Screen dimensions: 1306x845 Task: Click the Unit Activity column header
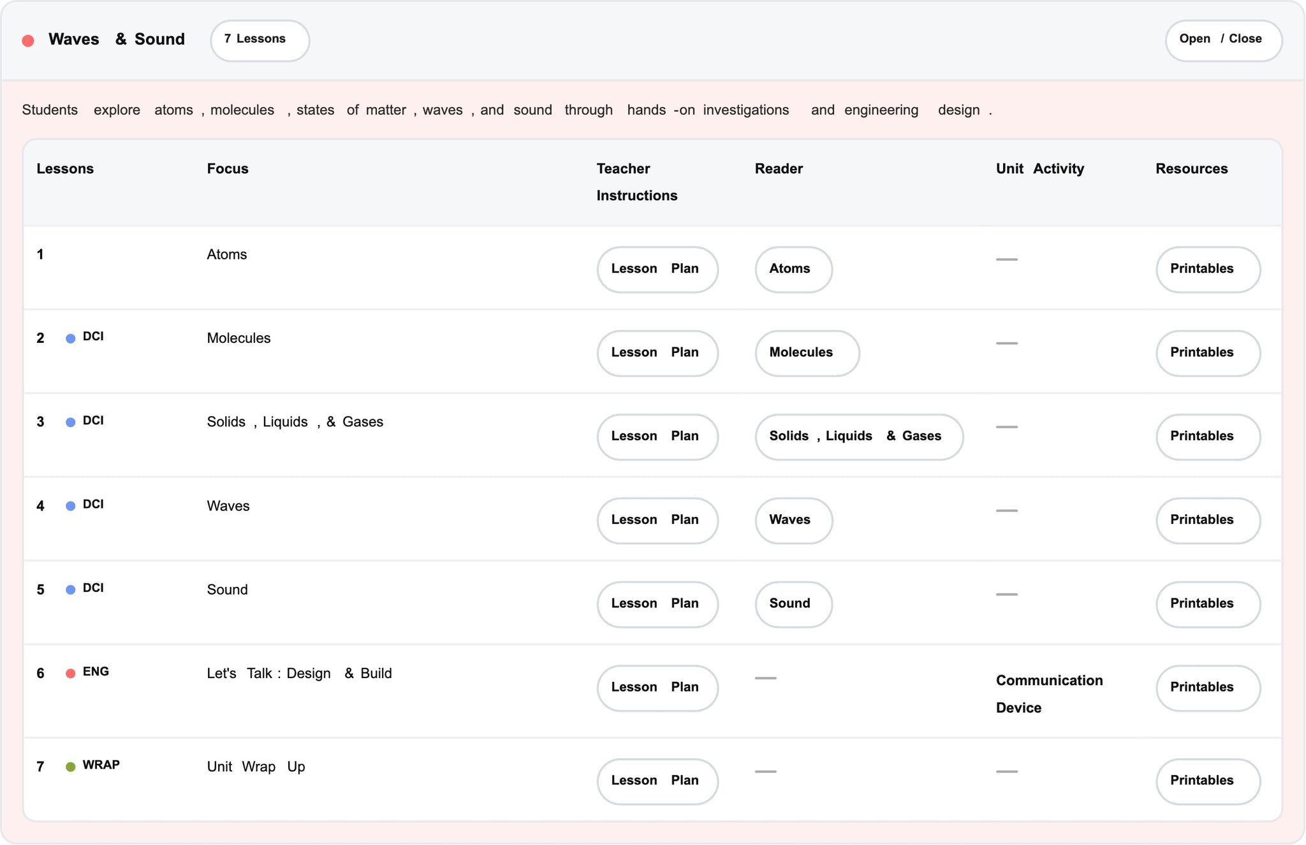pyautogui.click(x=1040, y=169)
